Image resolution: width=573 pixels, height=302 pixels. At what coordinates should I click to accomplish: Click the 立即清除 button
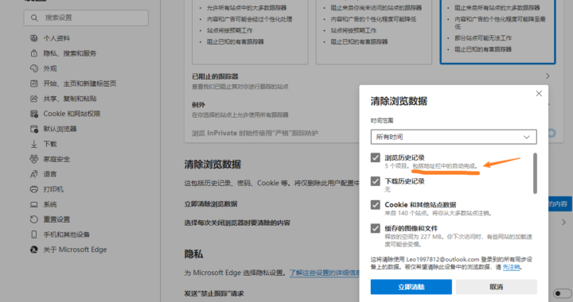click(411, 287)
